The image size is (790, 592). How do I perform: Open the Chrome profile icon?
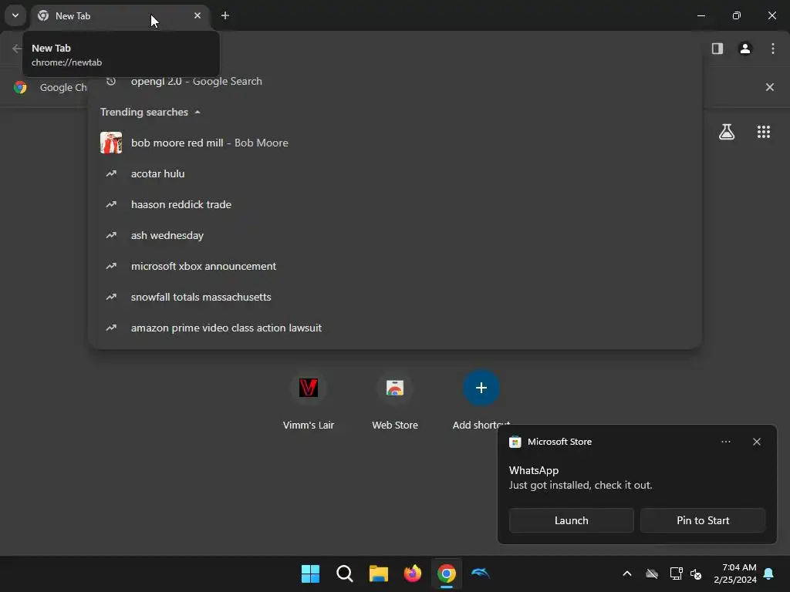click(x=745, y=49)
